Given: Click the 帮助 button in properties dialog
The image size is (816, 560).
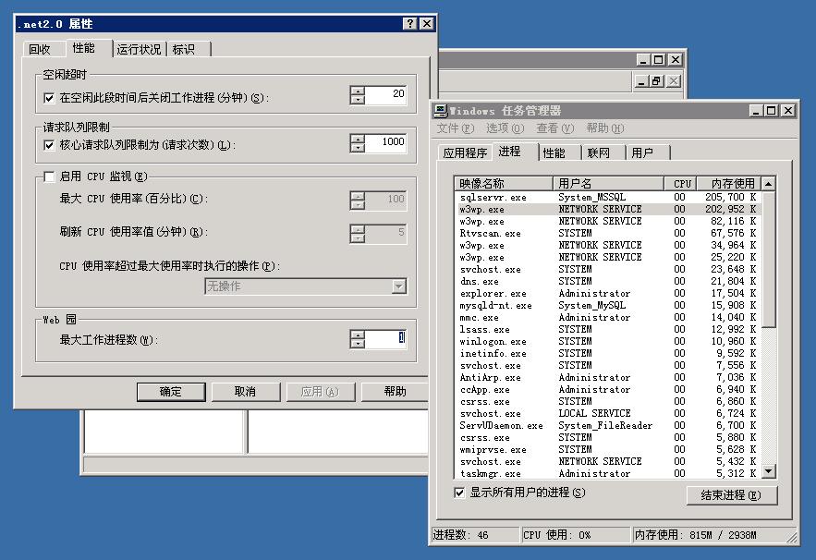Looking at the screenshot, I should (395, 392).
